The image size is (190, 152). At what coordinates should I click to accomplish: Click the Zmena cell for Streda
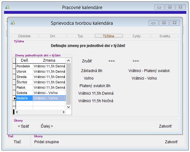(49, 77)
